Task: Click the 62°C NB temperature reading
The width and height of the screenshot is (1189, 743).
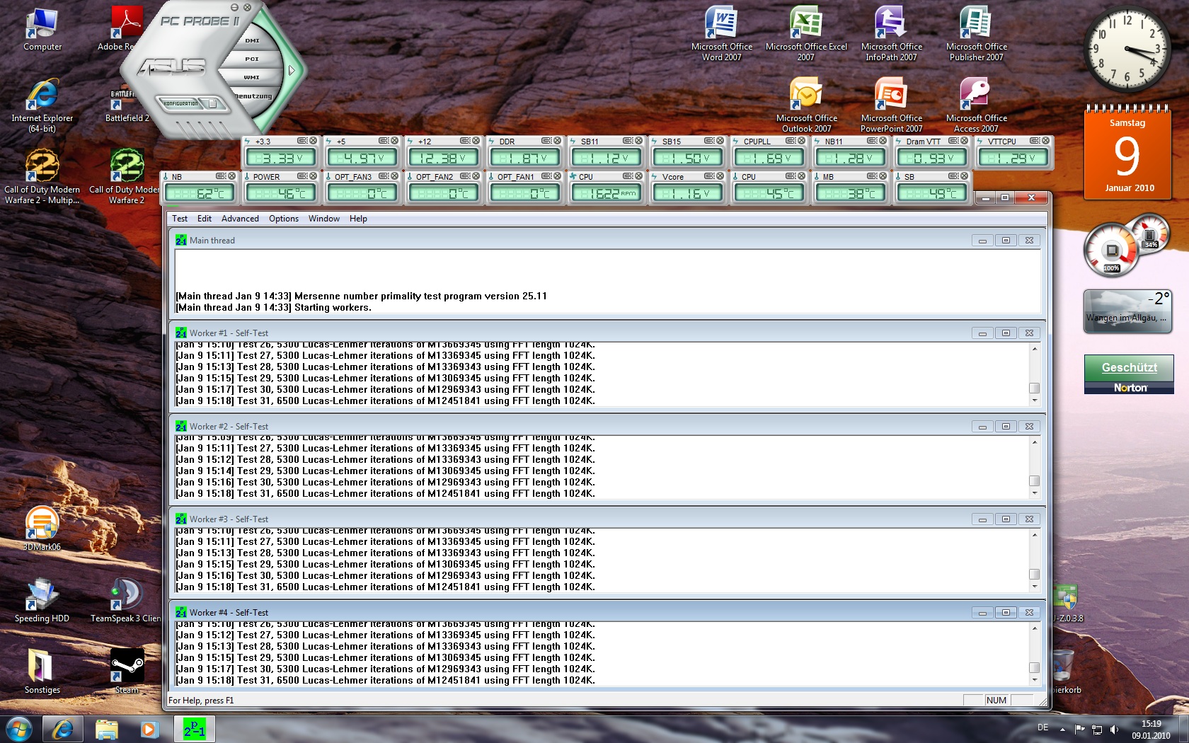Action: click(x=200, y=193)
